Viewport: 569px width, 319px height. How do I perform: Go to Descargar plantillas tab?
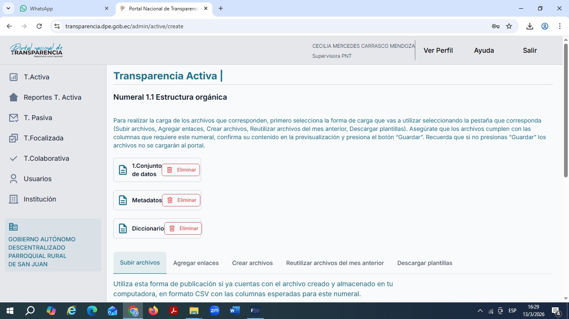[x=424, y=263]
